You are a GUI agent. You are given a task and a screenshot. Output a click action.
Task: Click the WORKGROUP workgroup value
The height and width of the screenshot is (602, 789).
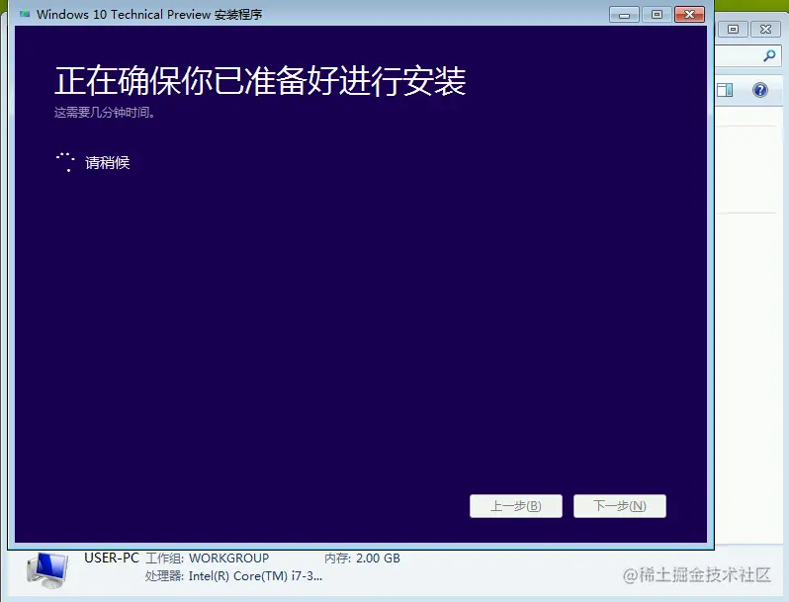(x=229, y=559)
